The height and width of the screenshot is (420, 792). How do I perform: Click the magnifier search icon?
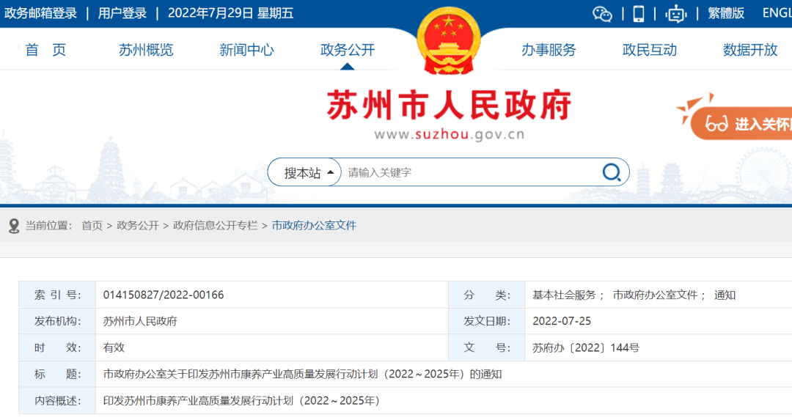(612, 172)
